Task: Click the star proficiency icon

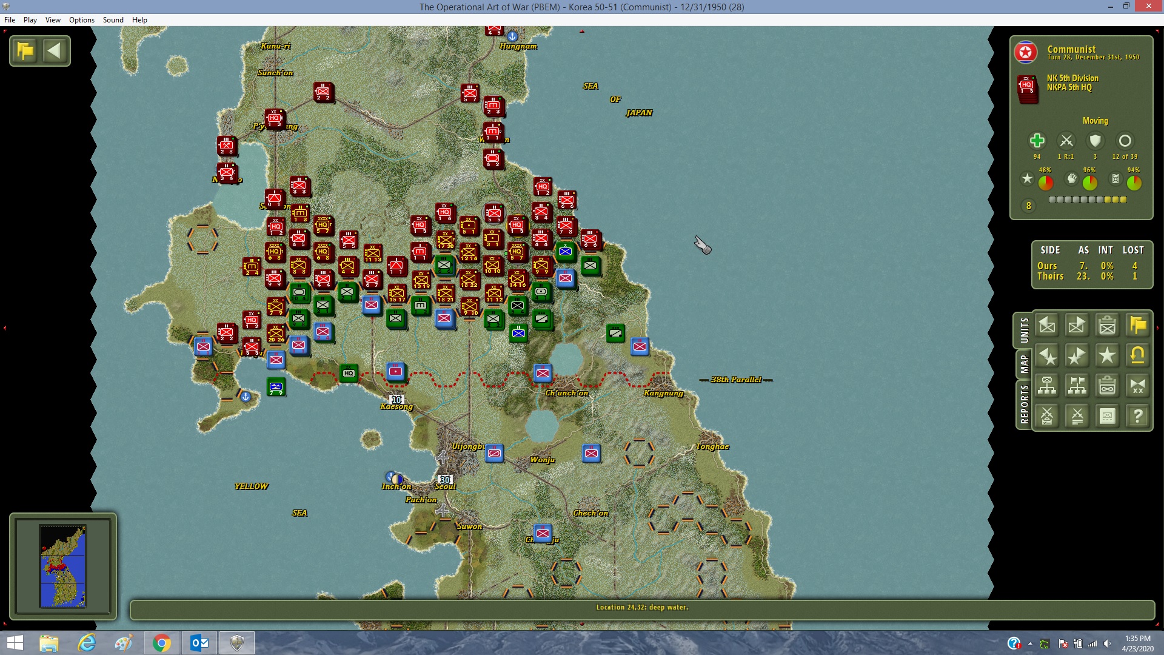Action: 1027,179
